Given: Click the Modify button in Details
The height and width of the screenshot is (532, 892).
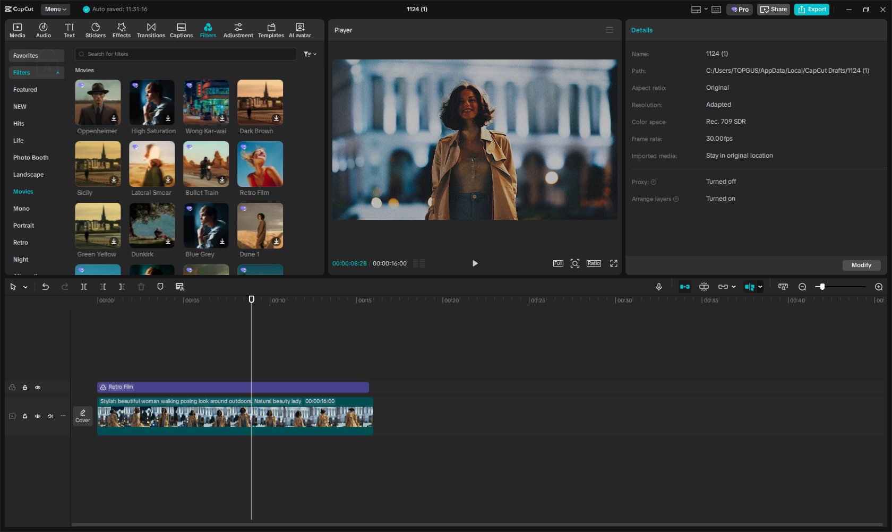Looking at the screenshot, I should (861, 265).
